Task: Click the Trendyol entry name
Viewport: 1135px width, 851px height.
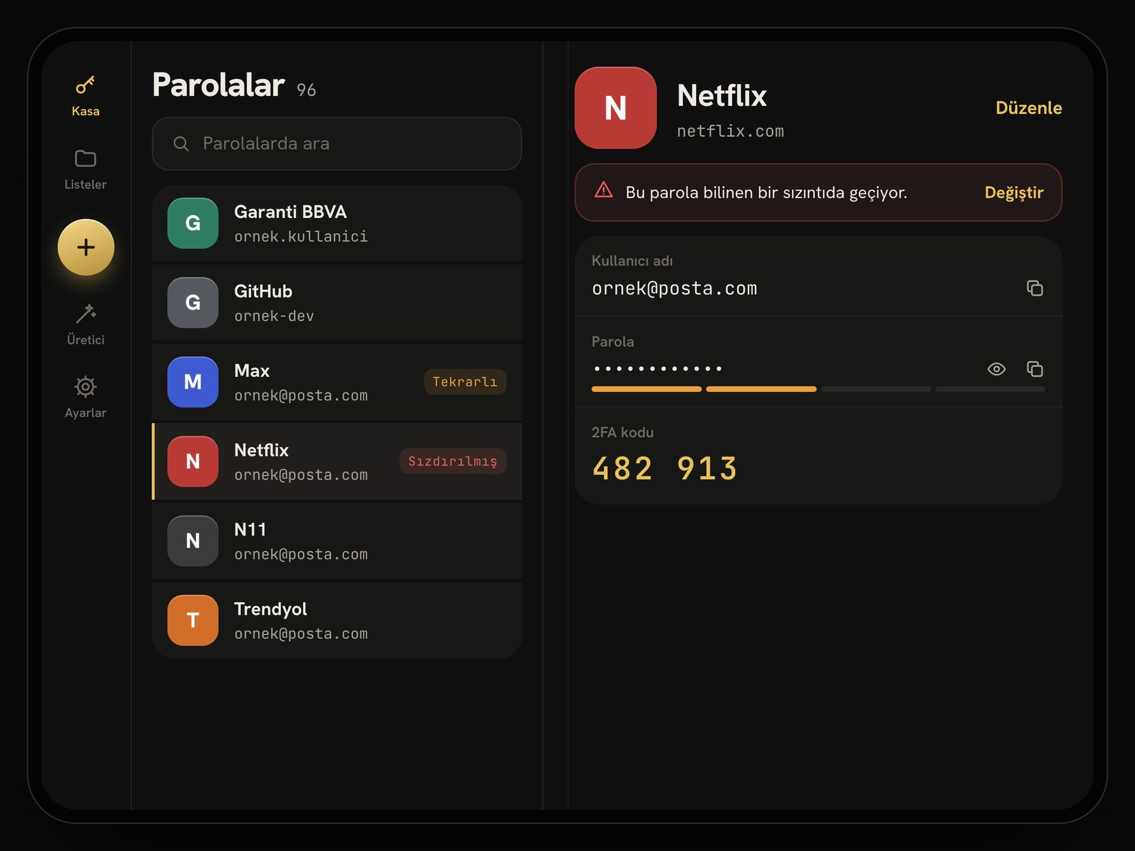Action: tap(271, 609)
